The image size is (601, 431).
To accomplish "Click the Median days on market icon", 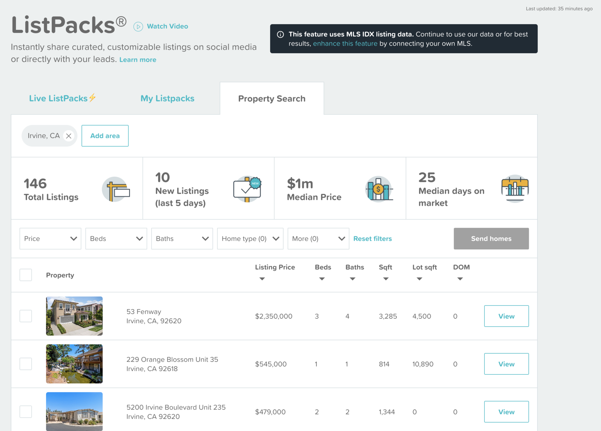I will point(515,189).
